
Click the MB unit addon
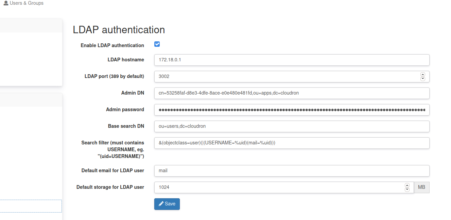[x=421, y=187]
